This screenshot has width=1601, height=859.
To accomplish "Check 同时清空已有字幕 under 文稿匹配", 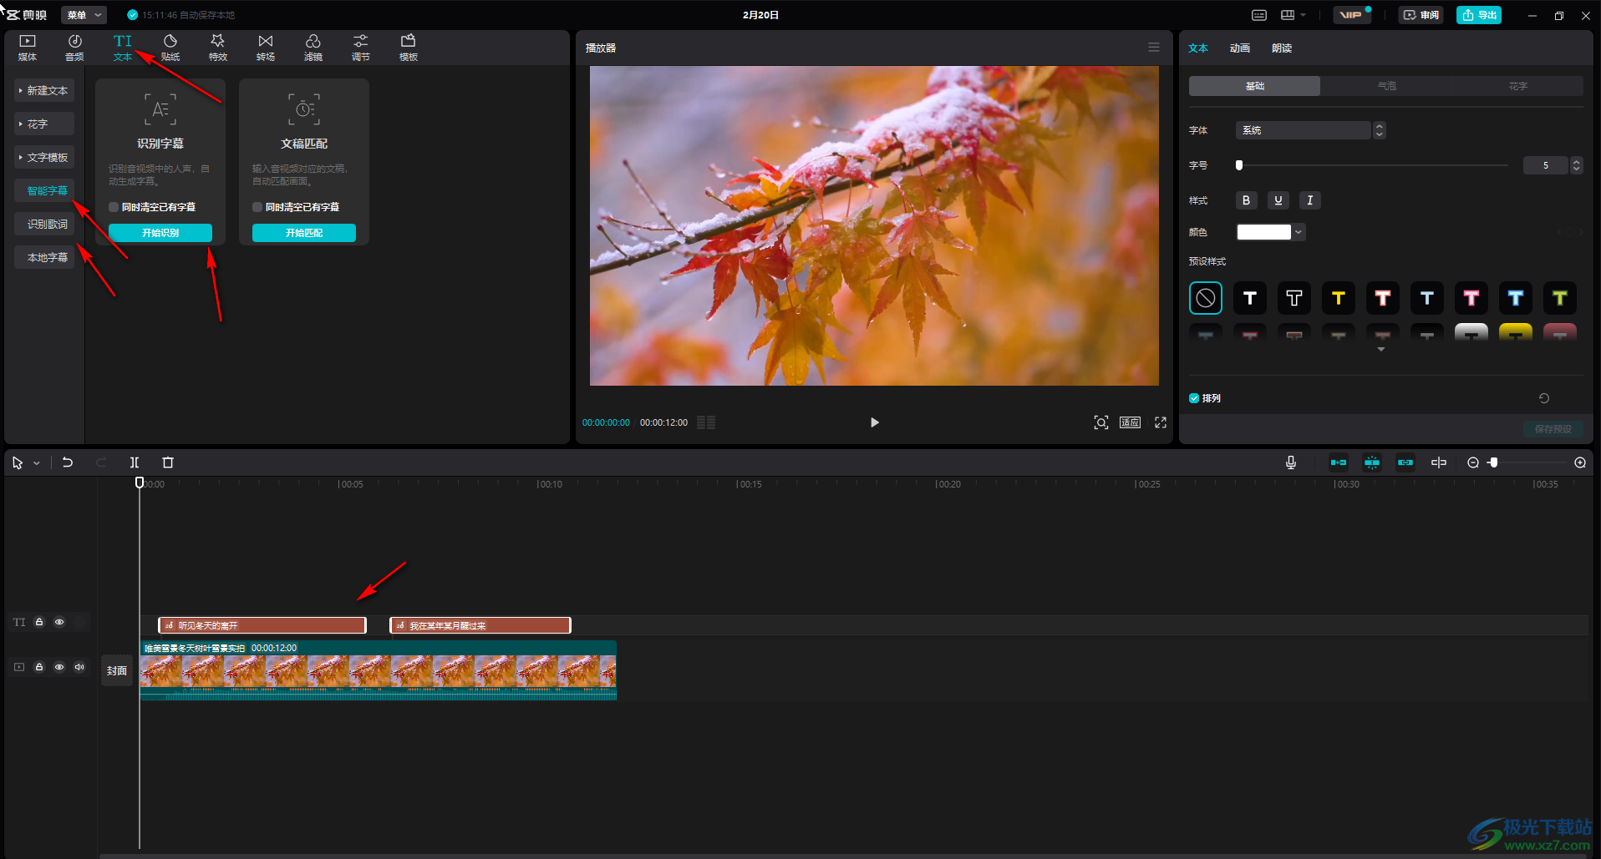I will click(257, 207).
